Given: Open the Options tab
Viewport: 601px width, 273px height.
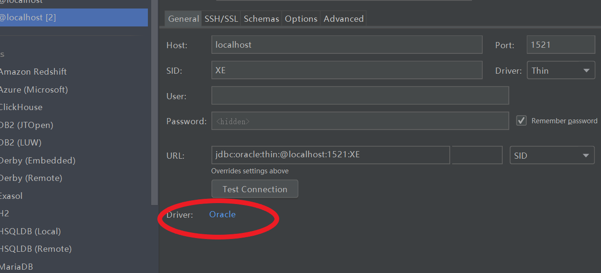Looking at the screenshot, I should point(301,18).
